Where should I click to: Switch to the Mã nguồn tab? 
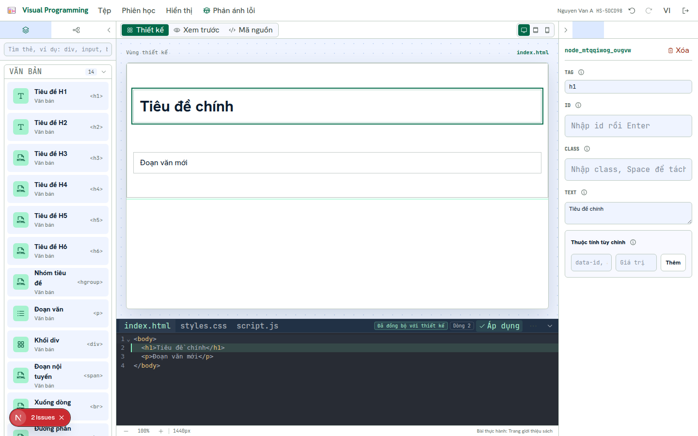pyautogui.click(x=251, y=30)
